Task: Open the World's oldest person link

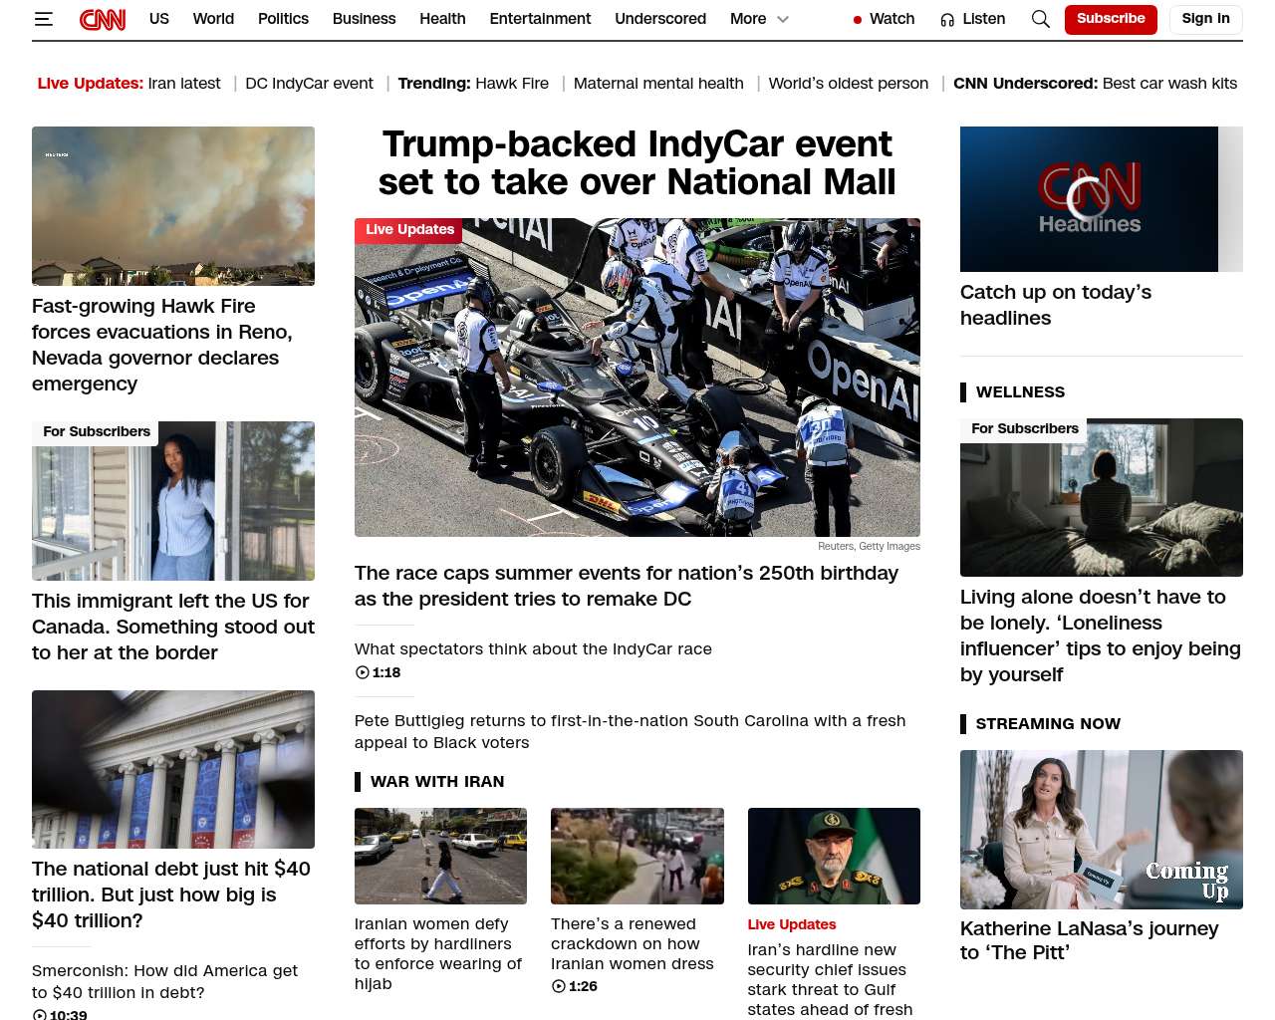Action: pos(849,84)
